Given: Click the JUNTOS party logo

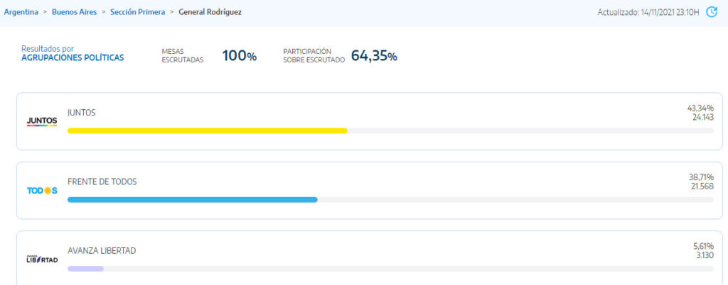Looking at the screenshot, I should [x=42, y=121].
